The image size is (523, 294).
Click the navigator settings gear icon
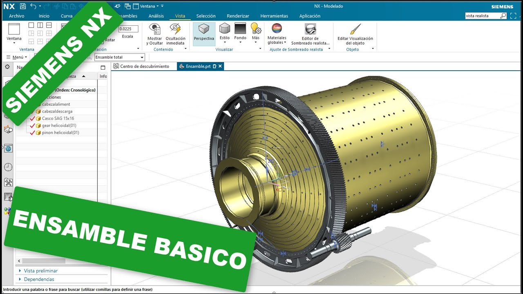[7, 67]
